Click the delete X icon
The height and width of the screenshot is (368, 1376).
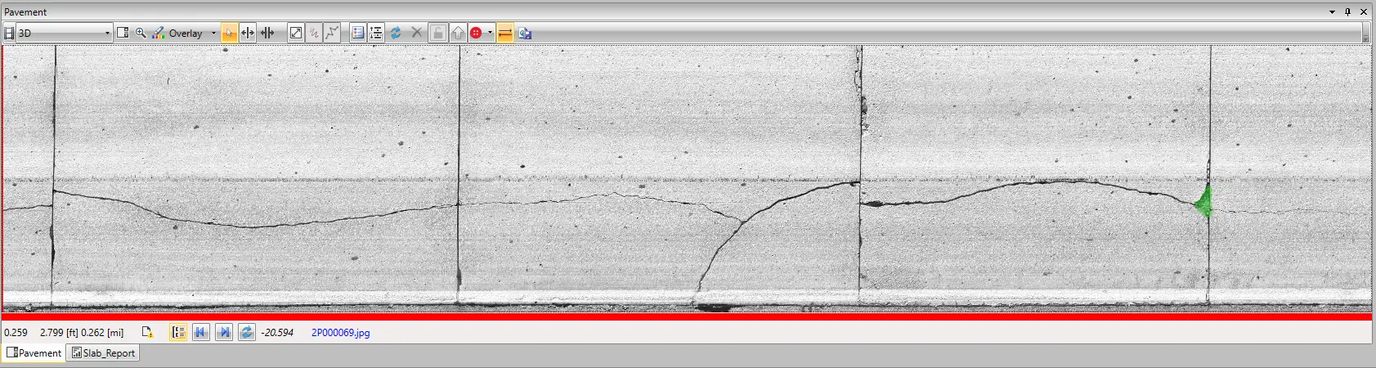[416, 33]
